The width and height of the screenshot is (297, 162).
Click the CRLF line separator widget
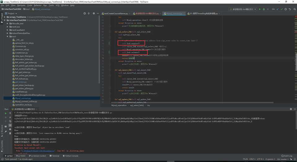tap(252, 159)
